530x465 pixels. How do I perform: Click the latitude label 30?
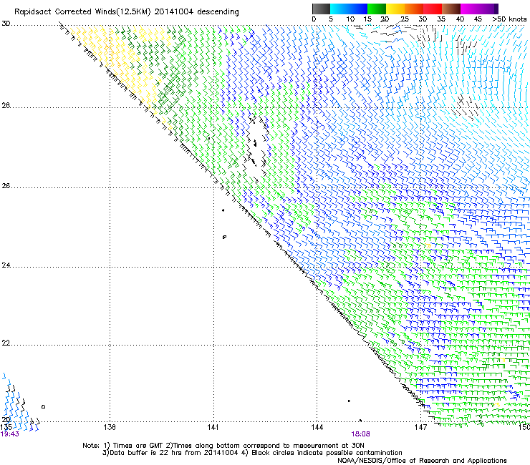pyautogui.click(x=6, y=24)
